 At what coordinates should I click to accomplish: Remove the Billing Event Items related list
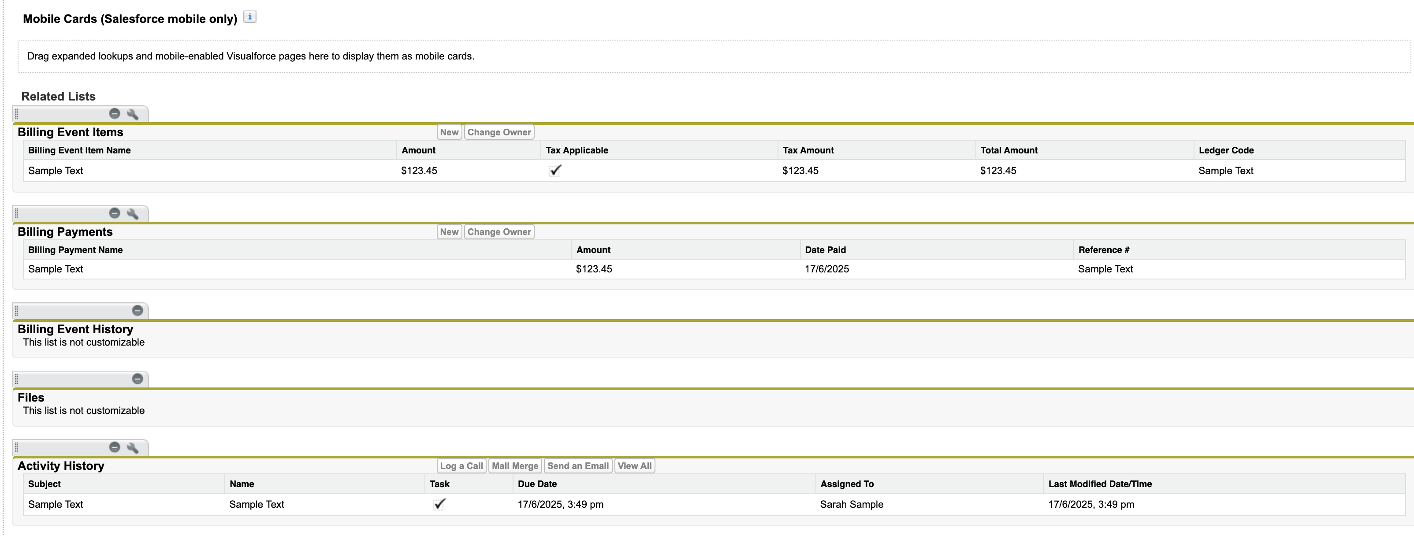[114, 114]
